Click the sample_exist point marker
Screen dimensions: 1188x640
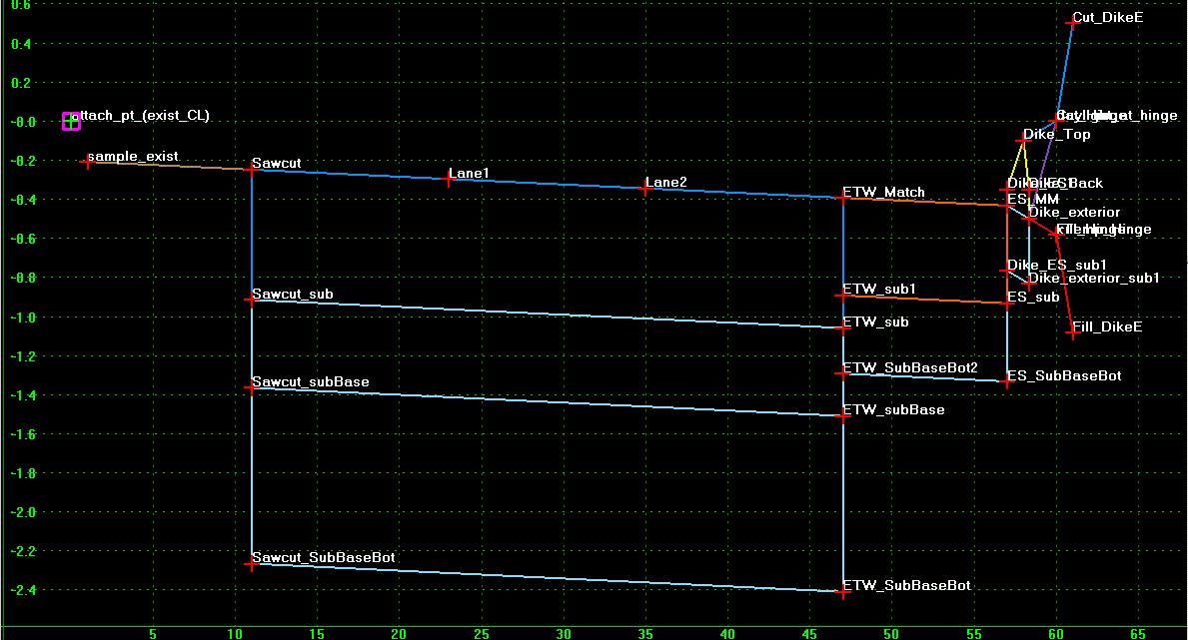click(x=87, y=161)
